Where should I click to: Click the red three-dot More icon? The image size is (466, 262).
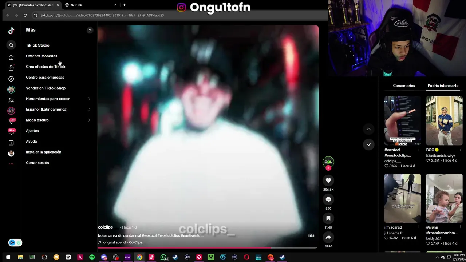coord(11,164)
